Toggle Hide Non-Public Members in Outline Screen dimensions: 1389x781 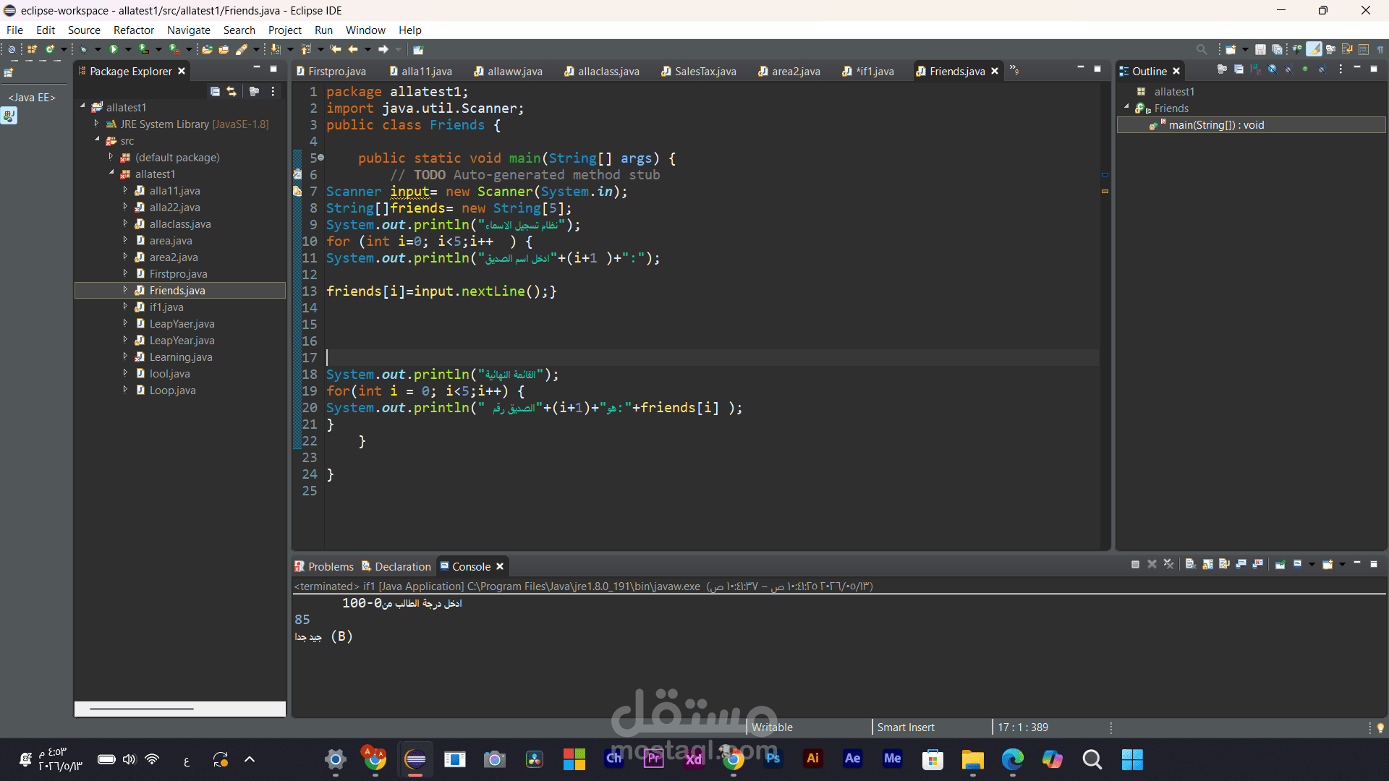[1305, 69]
